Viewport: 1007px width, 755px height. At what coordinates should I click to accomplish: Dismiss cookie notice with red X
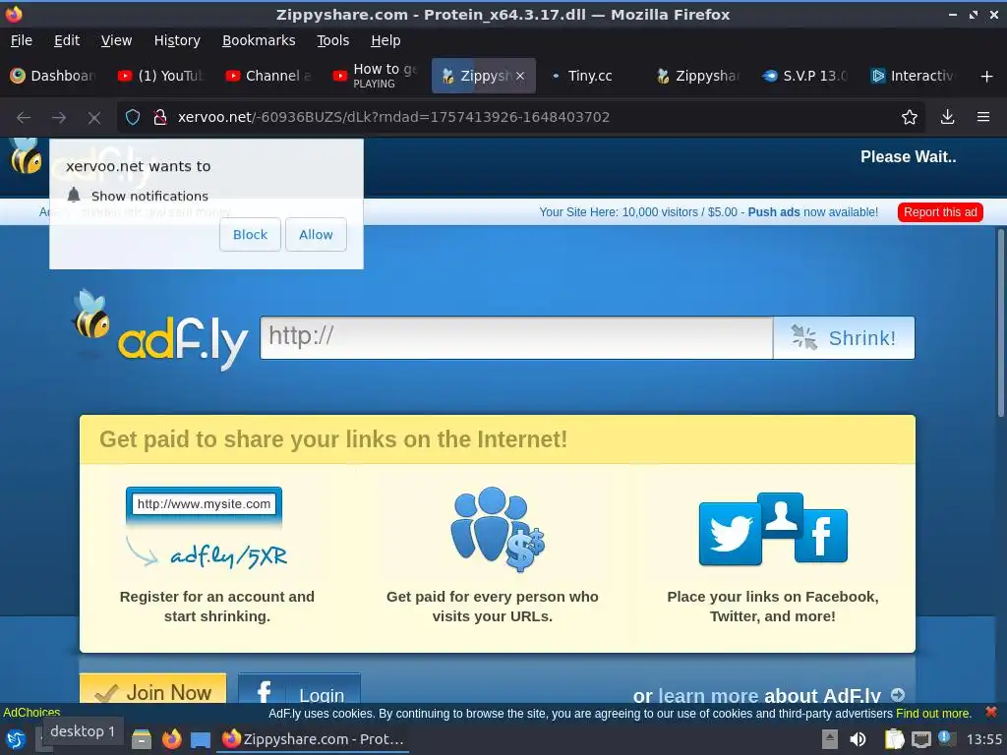click(x=991, y=712)
